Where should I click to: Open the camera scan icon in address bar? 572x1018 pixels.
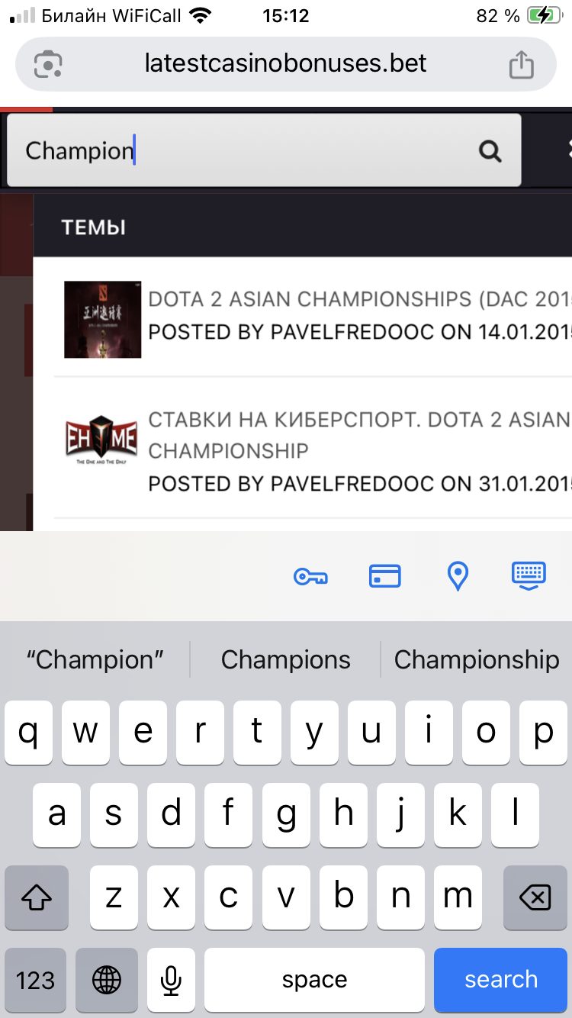(x=47, y=64)
